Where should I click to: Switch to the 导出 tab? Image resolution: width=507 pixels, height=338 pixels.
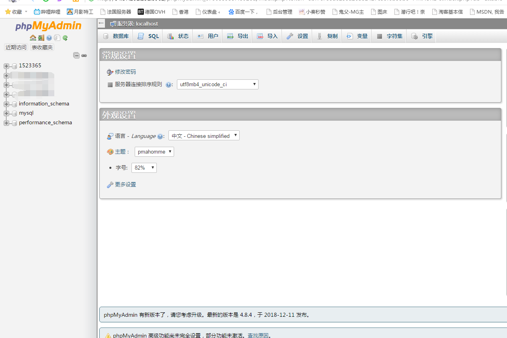click(x=237, y=36)
